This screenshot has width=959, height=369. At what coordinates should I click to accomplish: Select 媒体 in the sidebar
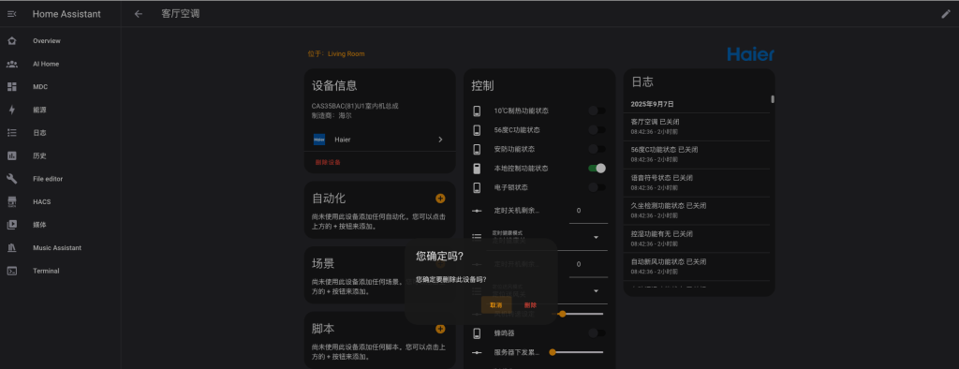(x=39, y=225)
